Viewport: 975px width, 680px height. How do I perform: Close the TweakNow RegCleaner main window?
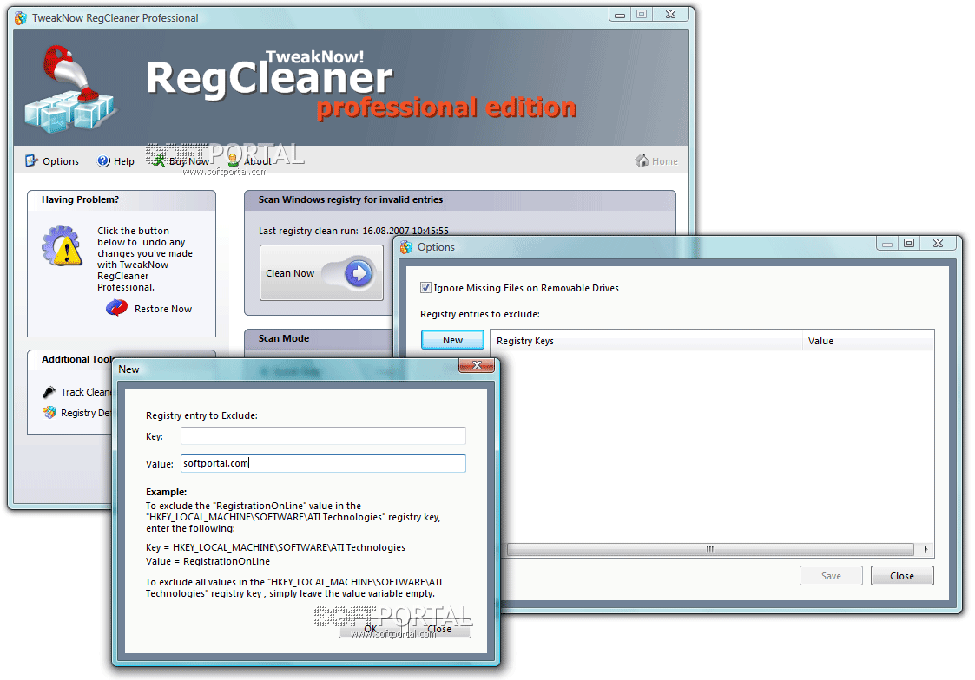pyautogui.click(x=670, y=14)
